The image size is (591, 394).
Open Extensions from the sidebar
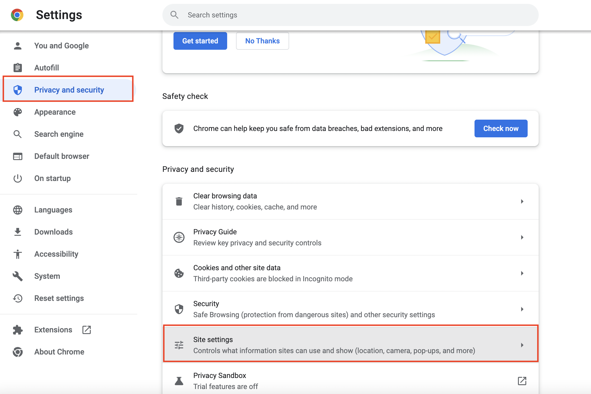(x=69, y=330)
